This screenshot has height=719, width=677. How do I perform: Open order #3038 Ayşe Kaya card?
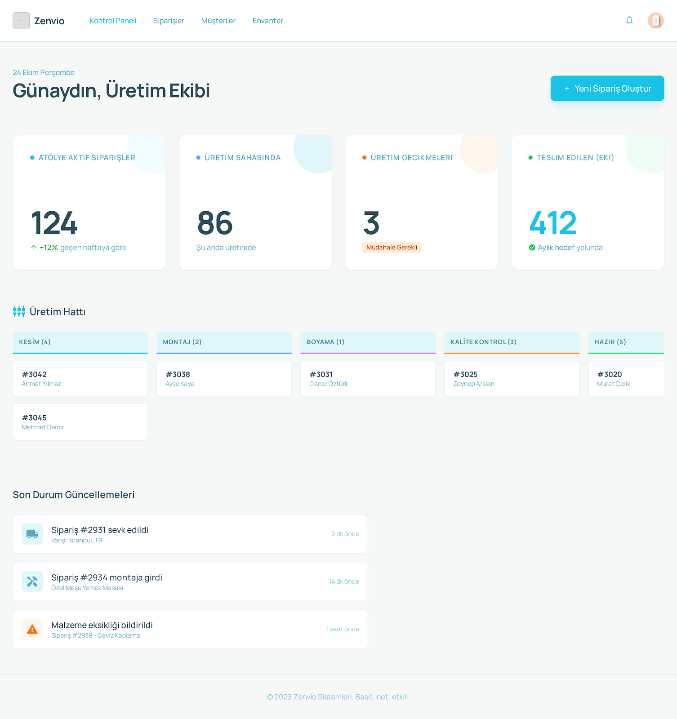224,379
